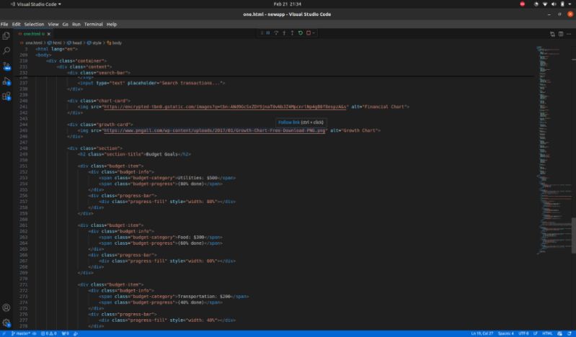Open the File menu
The height and width of the screenshot is (337, 576).
point(4,24)
